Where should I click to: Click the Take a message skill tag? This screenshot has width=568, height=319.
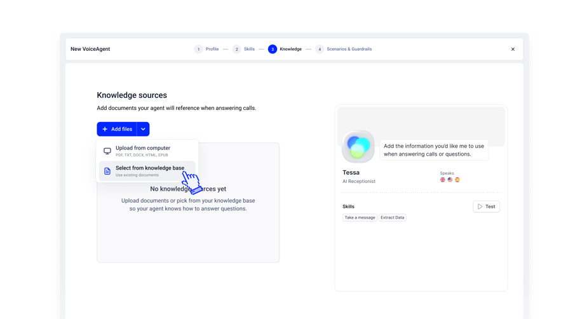tap(360, 217)
